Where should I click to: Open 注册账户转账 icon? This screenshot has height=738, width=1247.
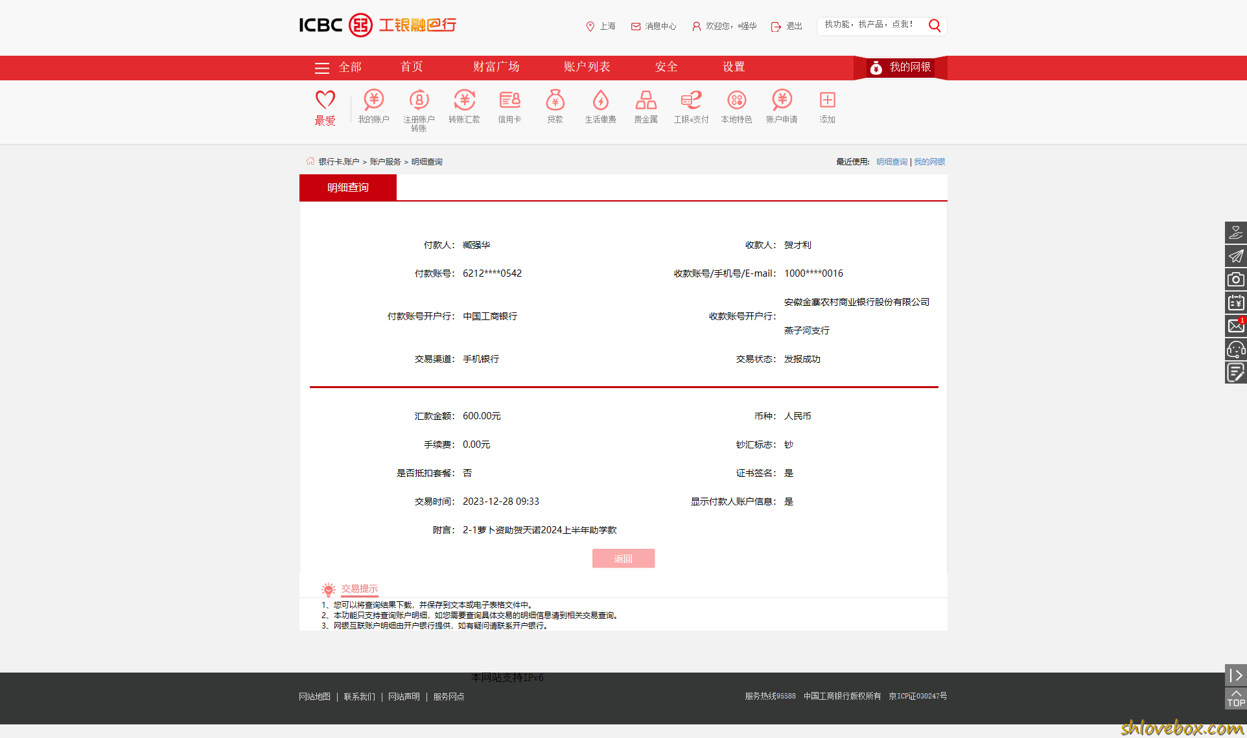click(x=419, y=100)
